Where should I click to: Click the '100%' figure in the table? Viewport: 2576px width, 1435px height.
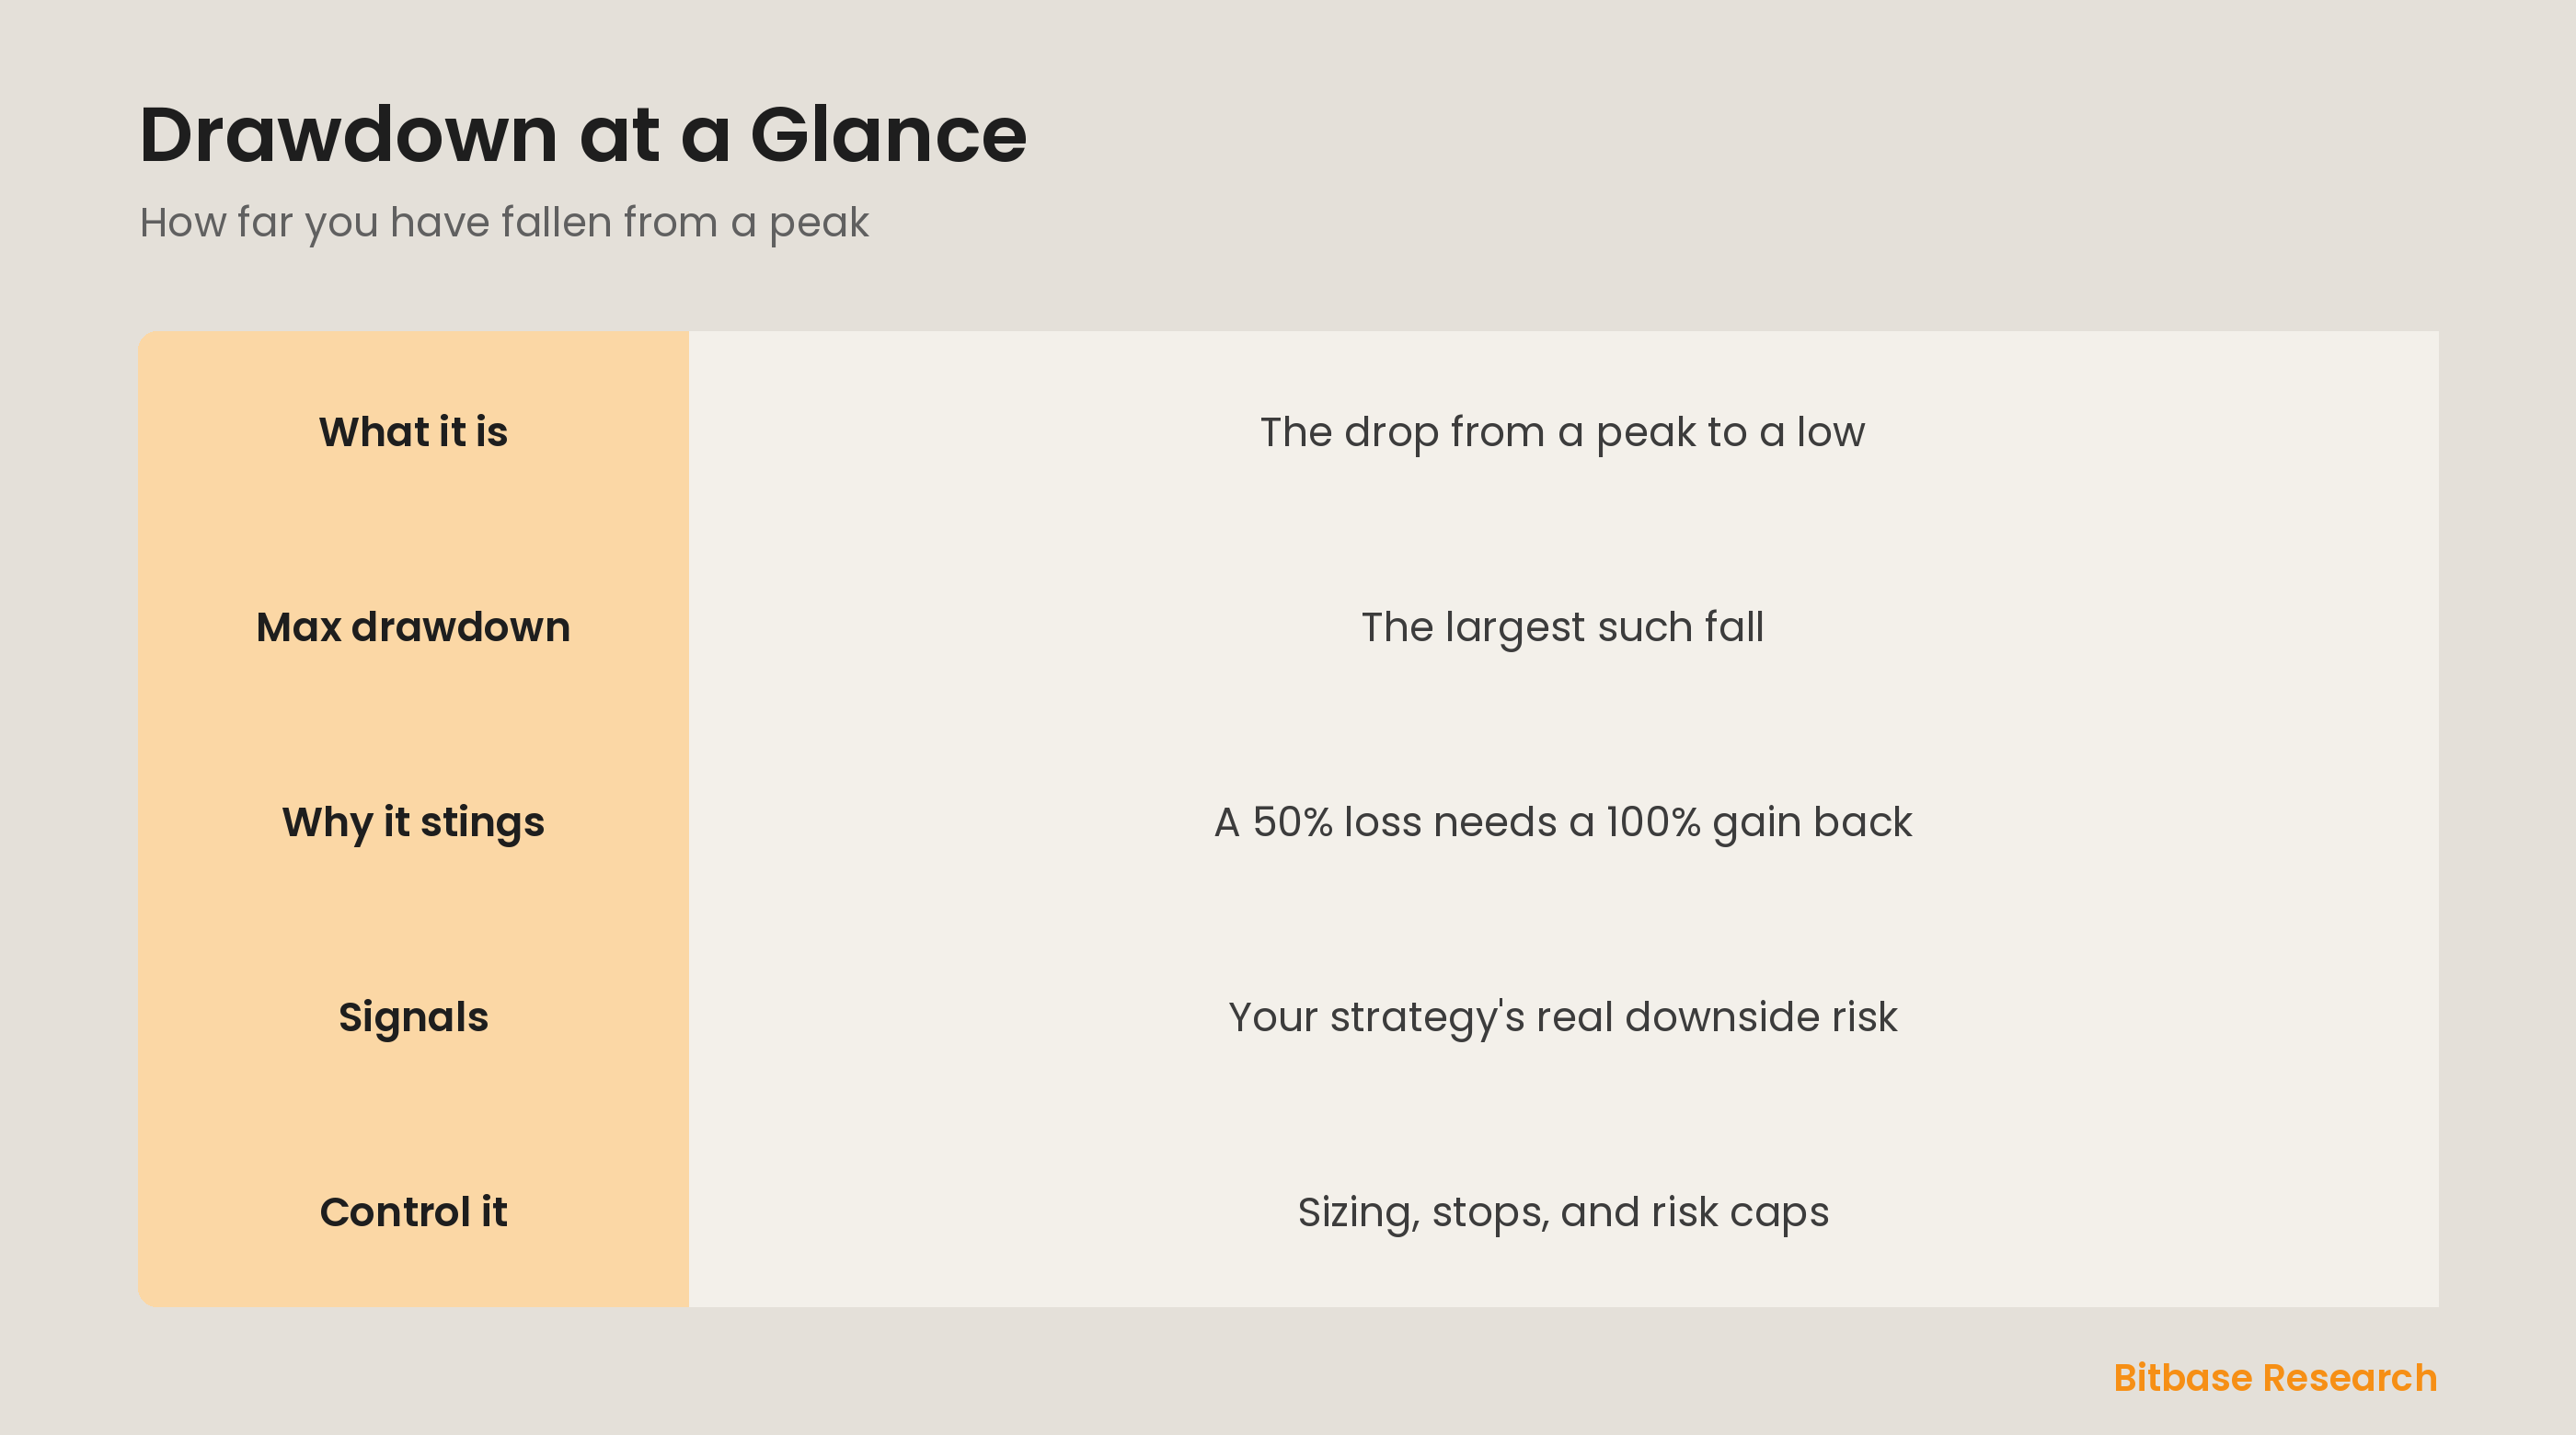[1653, 823]
